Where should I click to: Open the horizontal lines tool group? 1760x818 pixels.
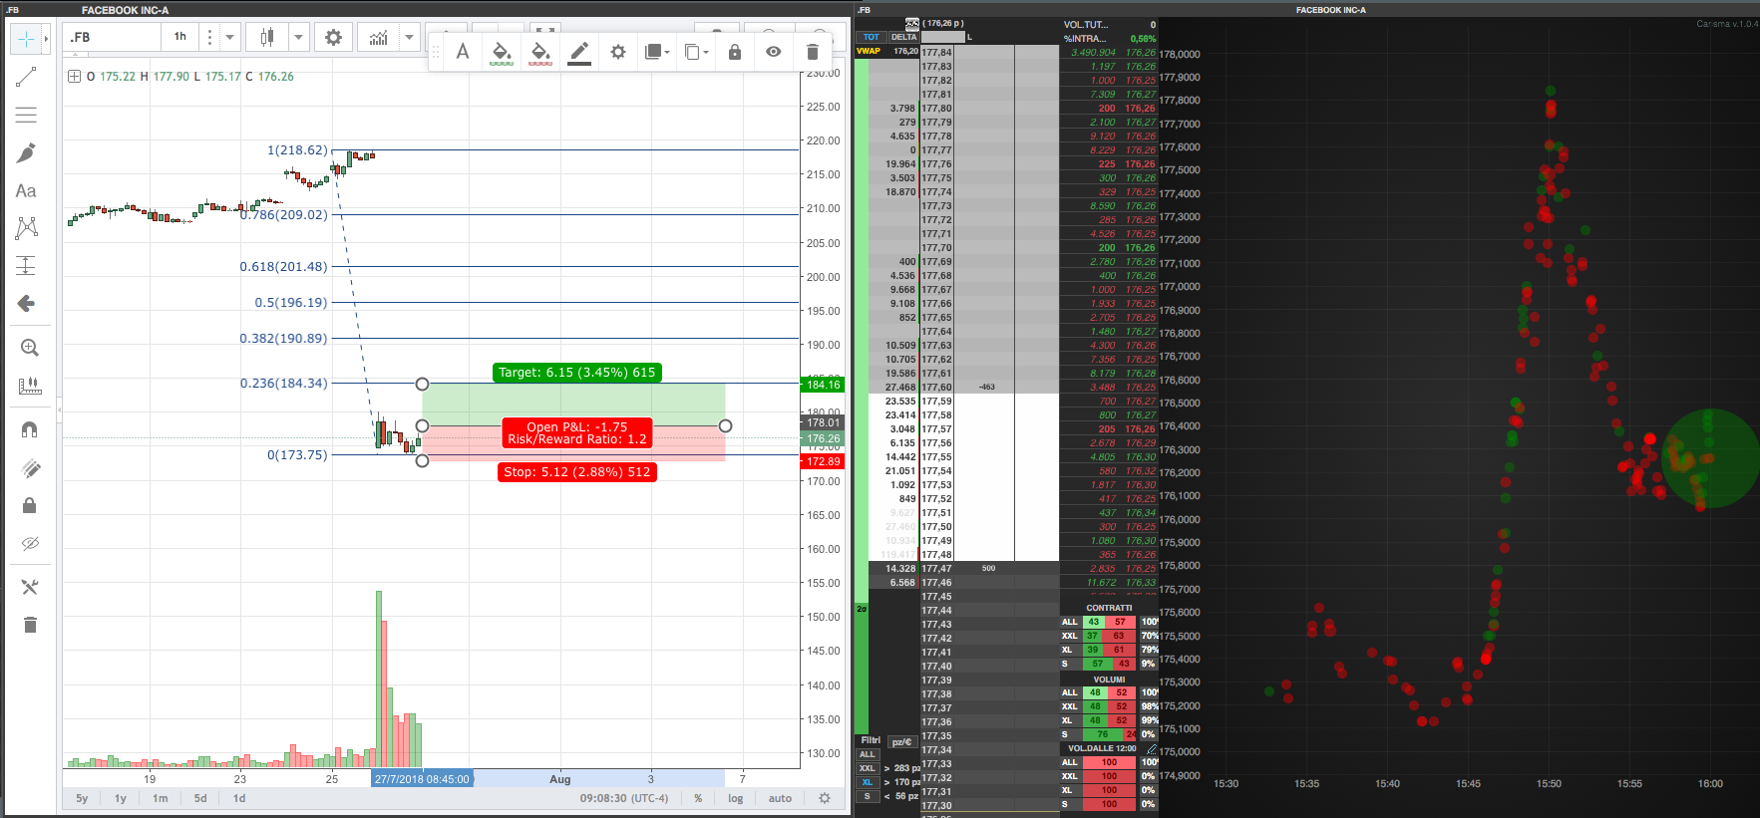click(x=27, y=115)
